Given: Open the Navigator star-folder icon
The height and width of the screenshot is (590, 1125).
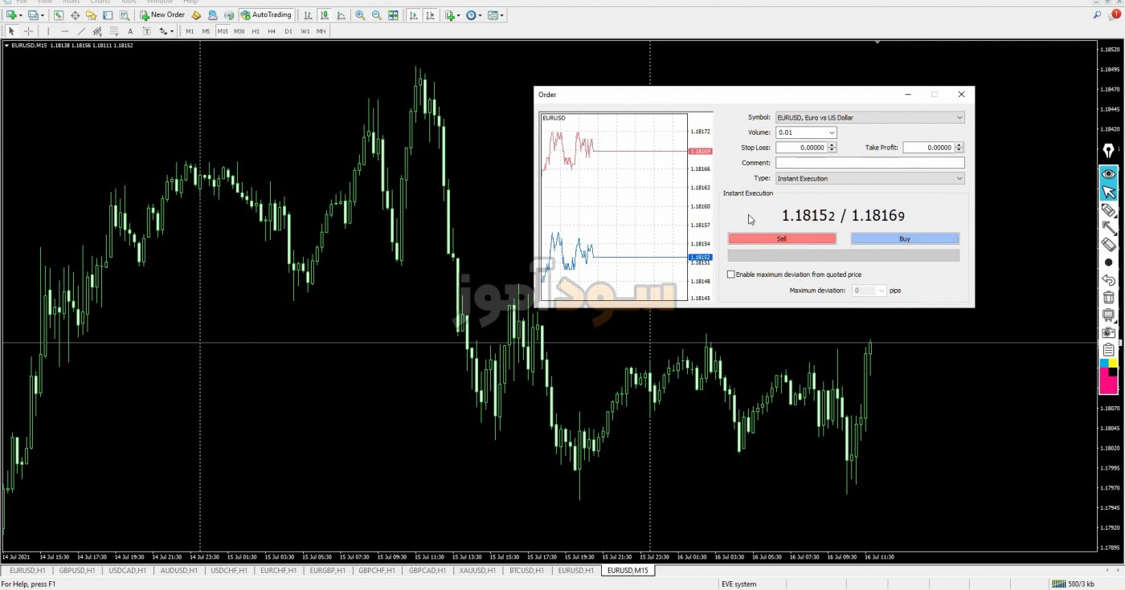Looking at the screenshot, I should [x=91, y=14].
